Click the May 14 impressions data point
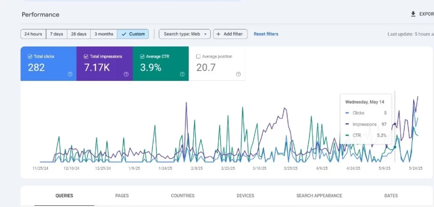Image resolution: width=434 pixels, height=207 pixels. (395, 124)
